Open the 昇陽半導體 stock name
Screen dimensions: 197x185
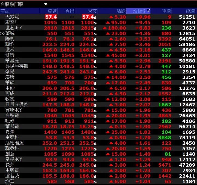click(x=17, y=66)
